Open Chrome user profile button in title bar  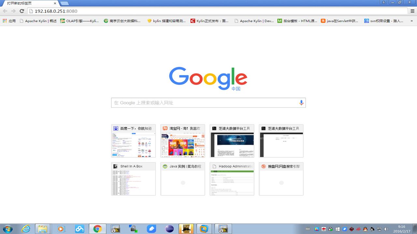click(384, 2)
